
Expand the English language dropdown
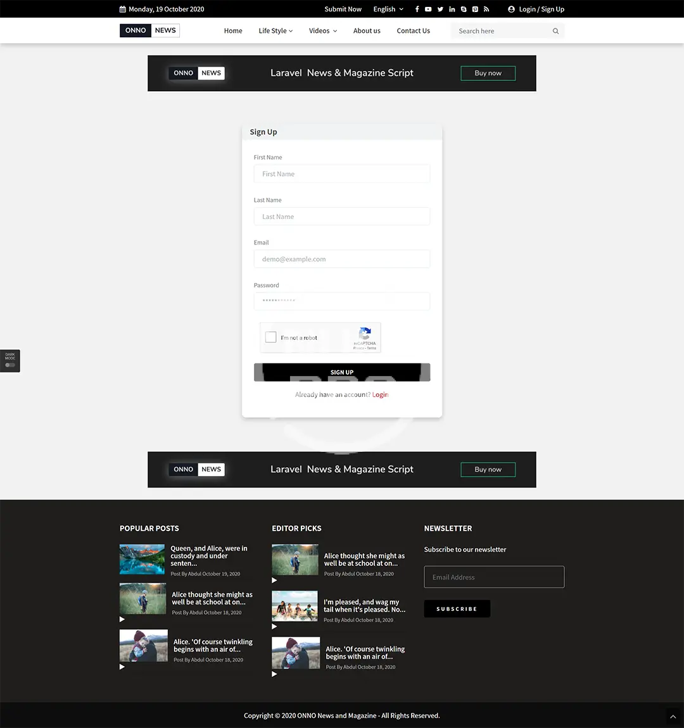[388, 9]
